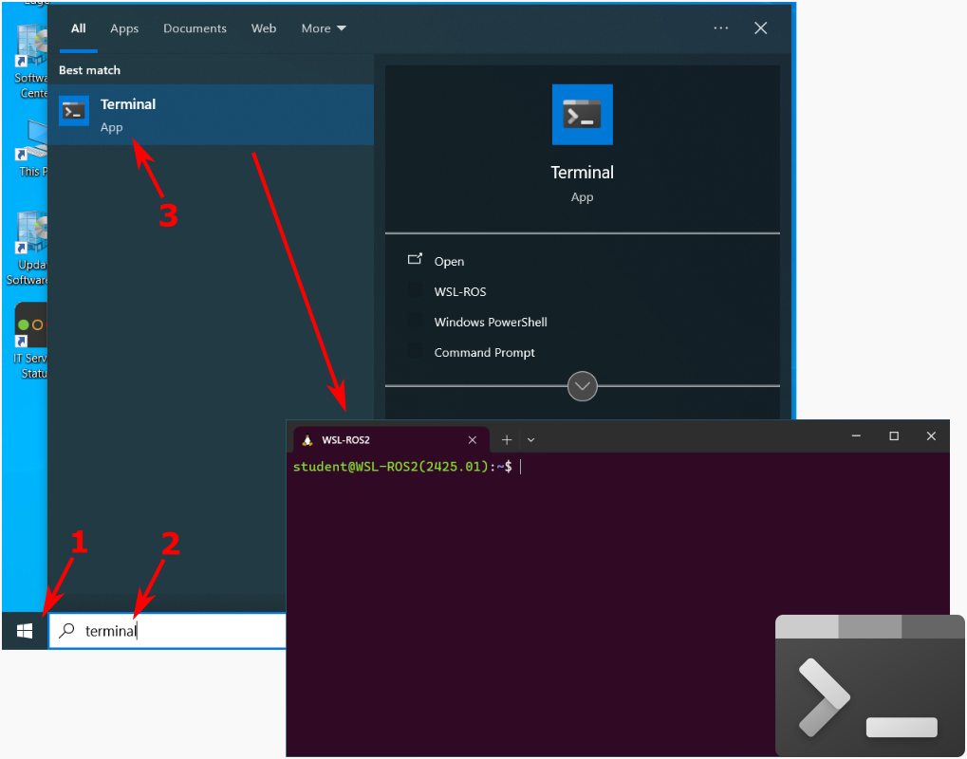This screenshot has height=759, width=967.
Task: Click the Open icon in Terminal actions
Action: click(415, 260)
